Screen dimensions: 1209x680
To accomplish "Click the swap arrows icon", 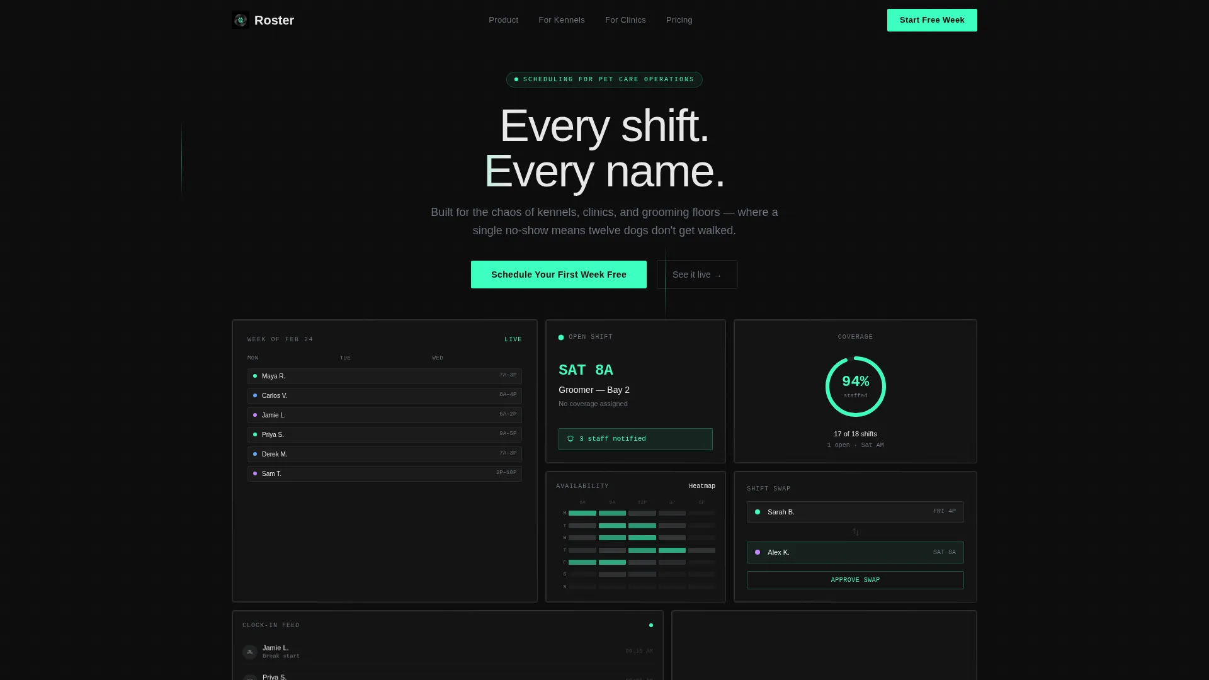I will pyautogui.click(x=856, y=532).
